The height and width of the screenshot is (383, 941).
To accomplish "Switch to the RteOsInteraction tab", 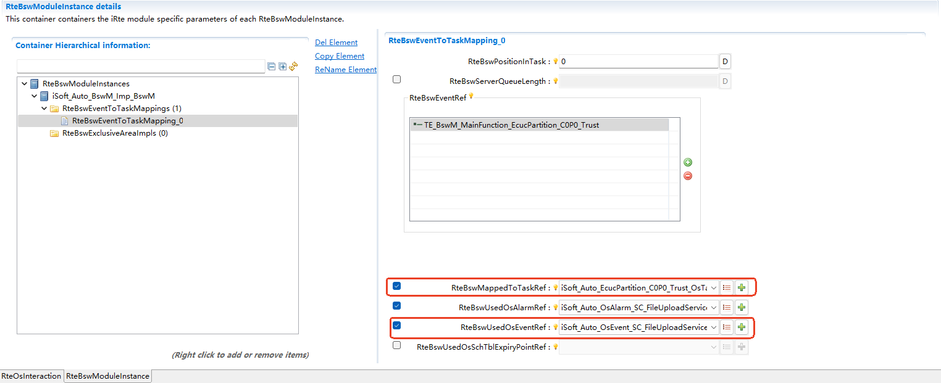I will [x=31, y=376].
